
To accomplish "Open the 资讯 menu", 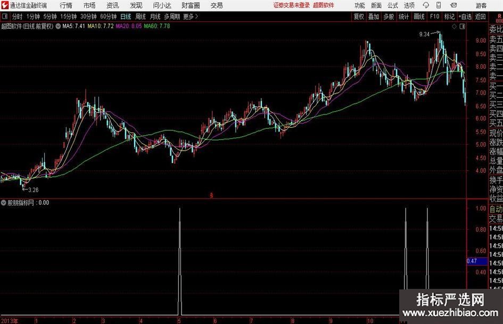I will [113, 5].
